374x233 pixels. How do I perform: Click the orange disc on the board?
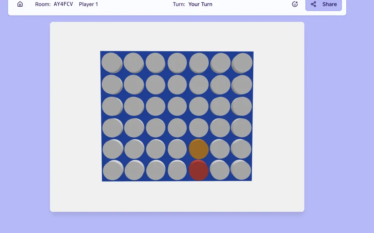tap(199, 149)
